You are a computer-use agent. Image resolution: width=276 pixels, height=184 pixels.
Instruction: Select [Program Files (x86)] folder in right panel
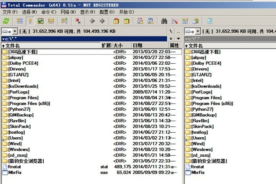point(230,104)
